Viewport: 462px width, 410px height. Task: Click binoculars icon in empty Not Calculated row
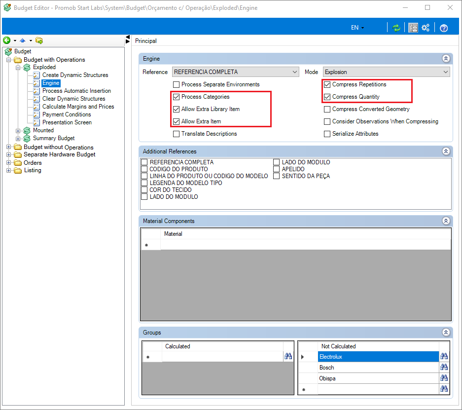click(x=444, y=389)
